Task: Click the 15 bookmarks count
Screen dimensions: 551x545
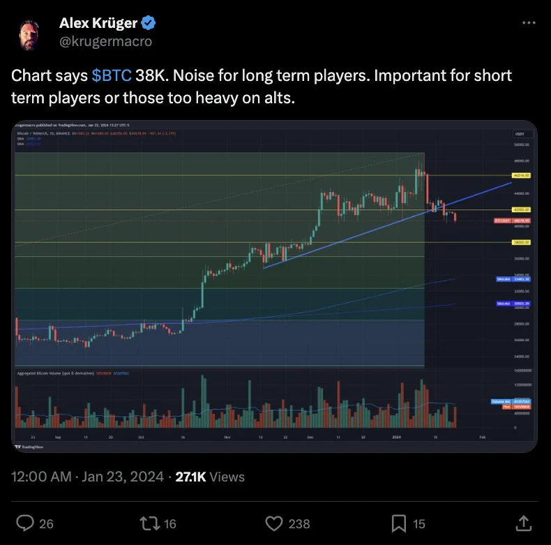Action: (x=419, y=524)
